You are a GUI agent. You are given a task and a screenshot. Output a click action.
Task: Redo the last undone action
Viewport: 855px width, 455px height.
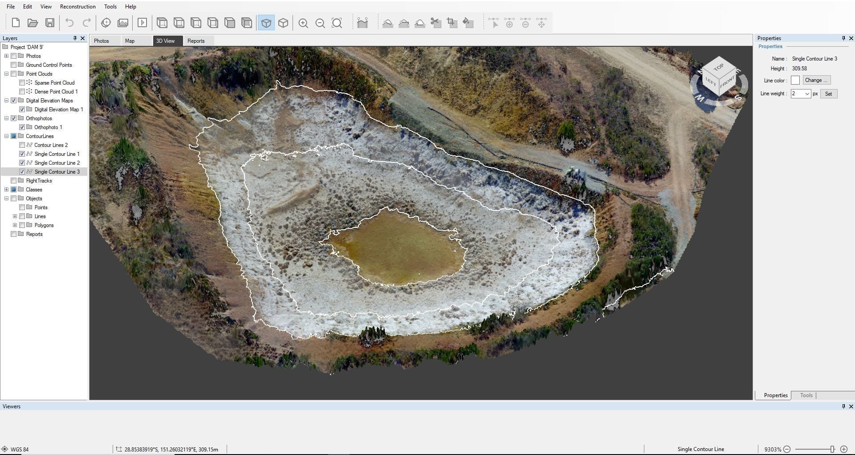(87, 23)
